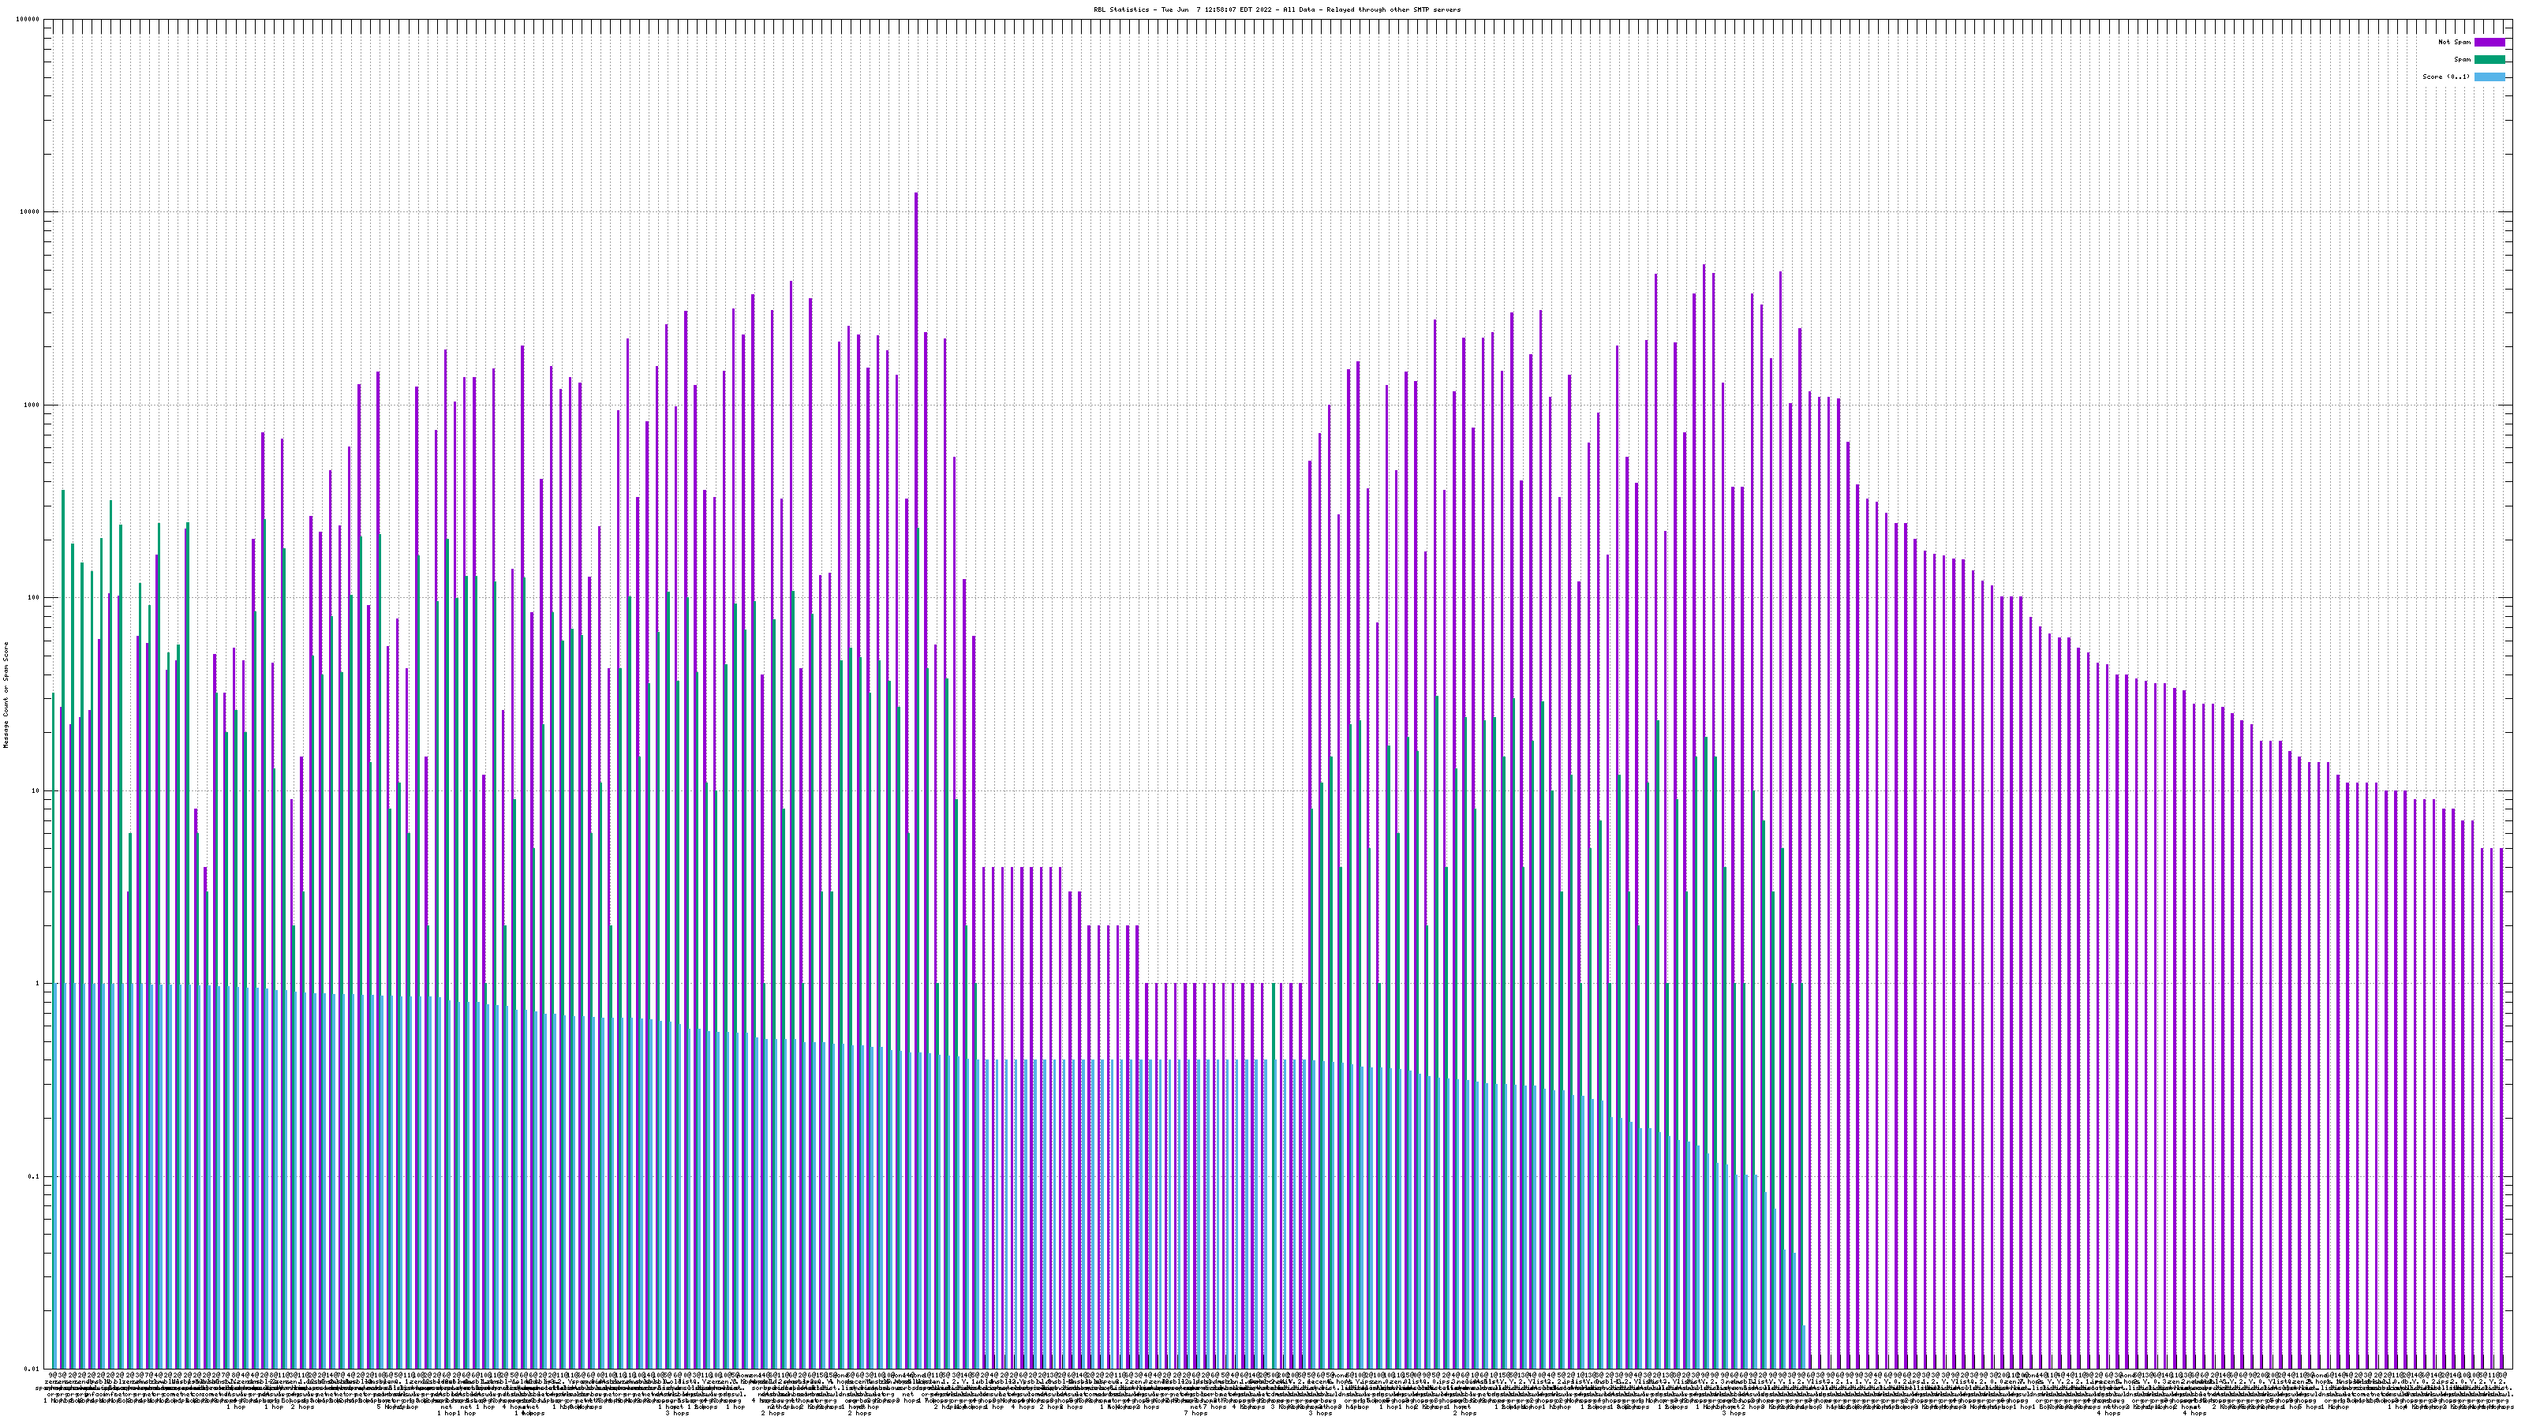The height and width of the screenshot is (1420, 2525).
Task: Click the 0.1 y-axis tick label
Action: pyautogui.click(x=34, y=1176)
